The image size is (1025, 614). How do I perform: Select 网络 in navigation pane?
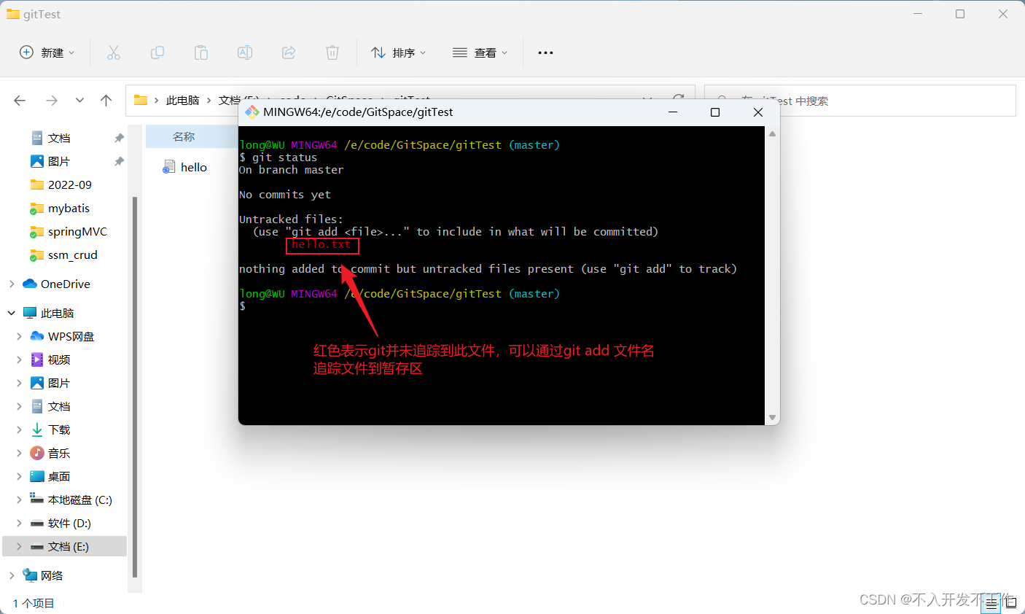coord(51,575)
